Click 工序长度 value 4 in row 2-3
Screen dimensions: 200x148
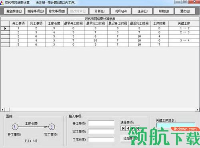pyautogui.click(x=54, y=32)
